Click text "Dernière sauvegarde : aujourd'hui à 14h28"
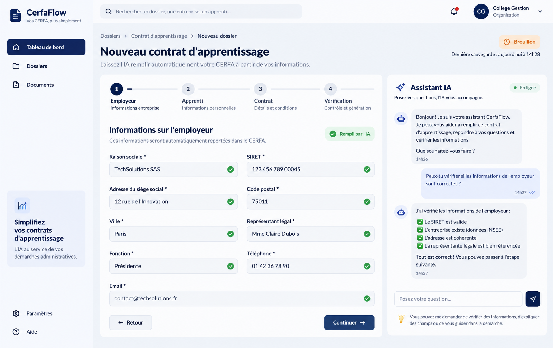 click(x=496, y=54)
